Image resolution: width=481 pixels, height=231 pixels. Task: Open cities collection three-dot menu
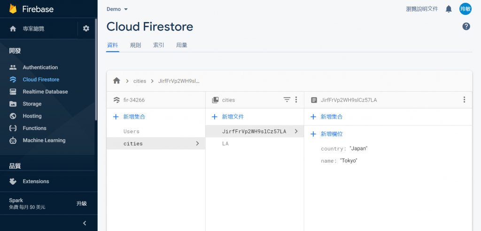[x=296, y=99]
